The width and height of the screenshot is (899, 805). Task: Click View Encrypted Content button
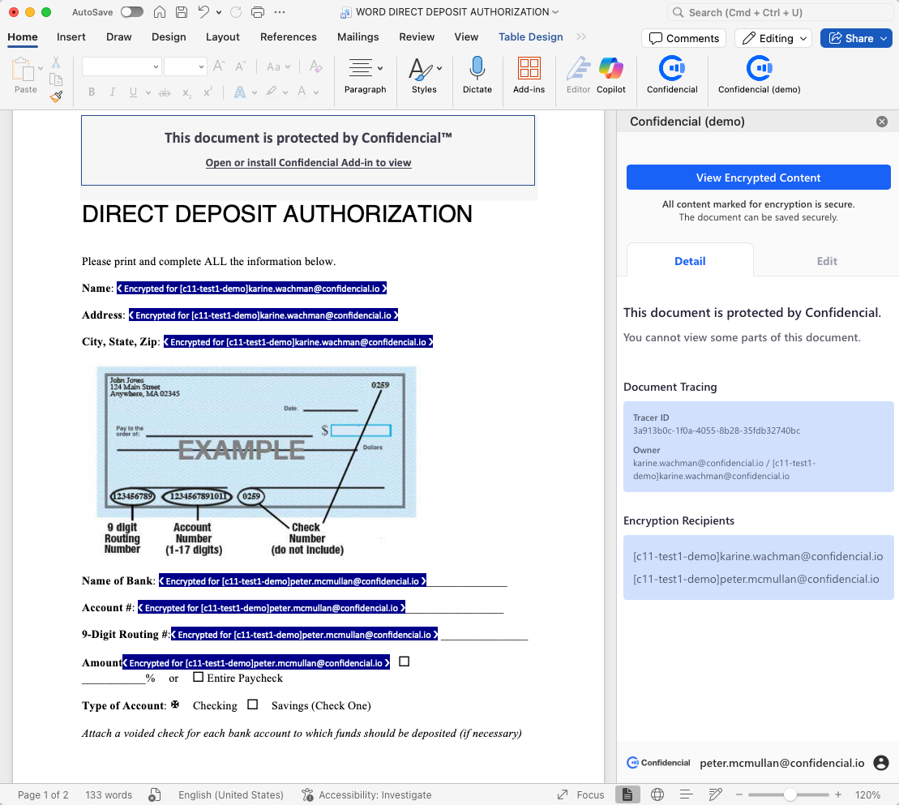point(758,178)
